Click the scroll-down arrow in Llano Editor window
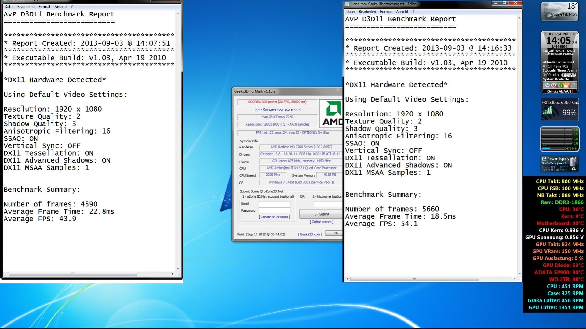 coord(519,274)
